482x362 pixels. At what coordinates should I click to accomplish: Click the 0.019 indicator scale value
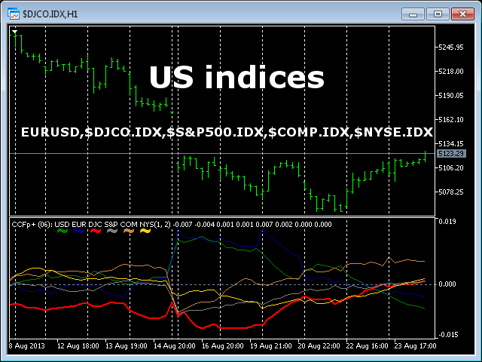[447, 222]
